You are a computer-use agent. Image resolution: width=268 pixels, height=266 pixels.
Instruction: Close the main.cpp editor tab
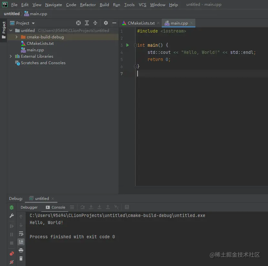(191, 23)
